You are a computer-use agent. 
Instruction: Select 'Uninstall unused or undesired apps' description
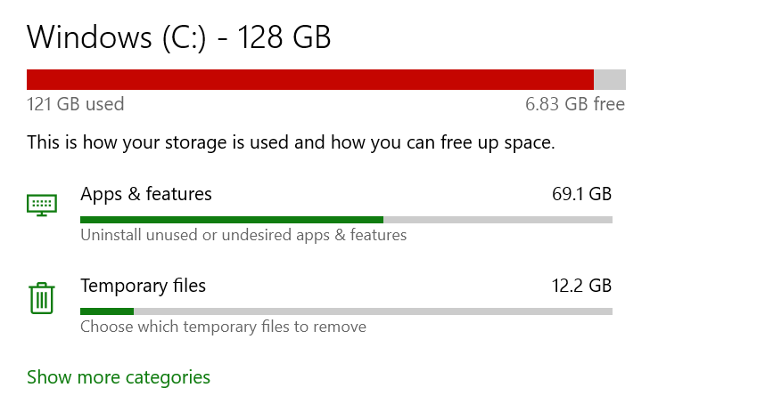tap(243, 235)
